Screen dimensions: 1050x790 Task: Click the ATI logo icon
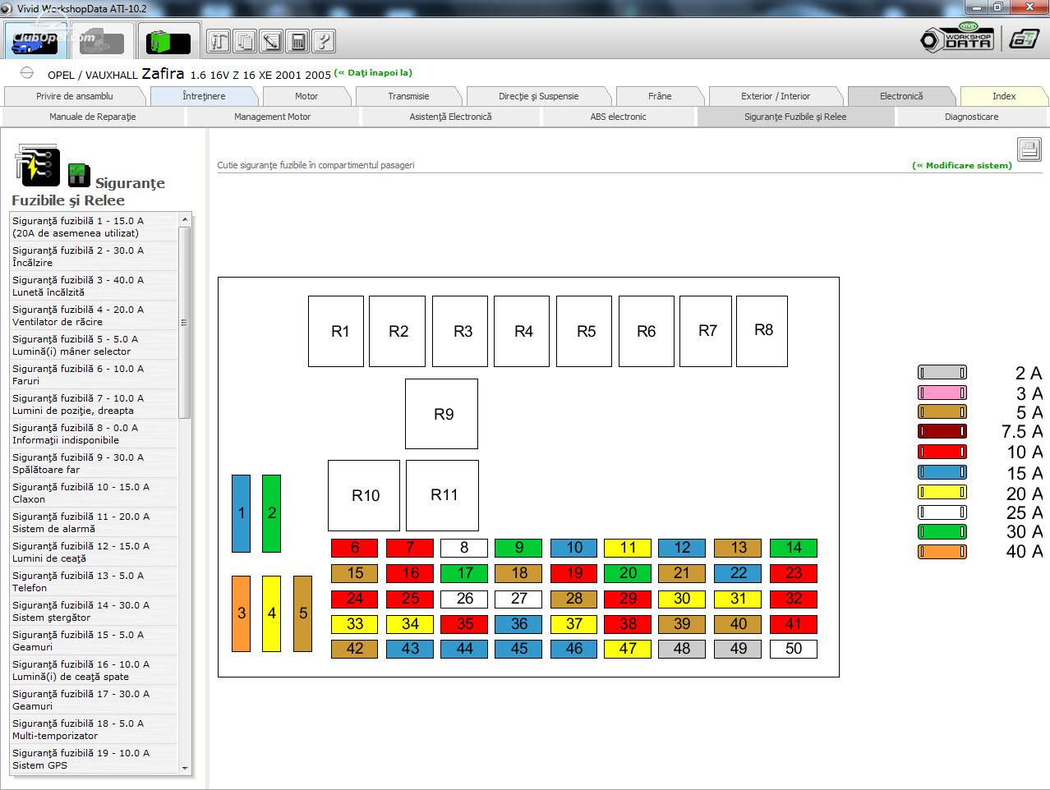point(1025,39)
